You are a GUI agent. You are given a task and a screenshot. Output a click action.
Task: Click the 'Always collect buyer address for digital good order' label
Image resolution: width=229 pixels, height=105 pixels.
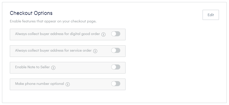[x=57, y=34]
